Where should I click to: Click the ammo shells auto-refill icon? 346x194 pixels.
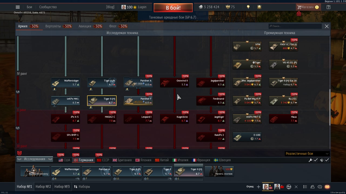(322, 160)
